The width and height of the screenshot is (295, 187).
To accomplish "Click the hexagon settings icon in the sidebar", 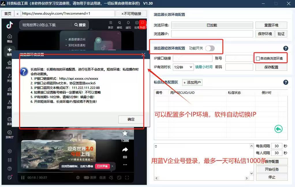I will (10, 151).
